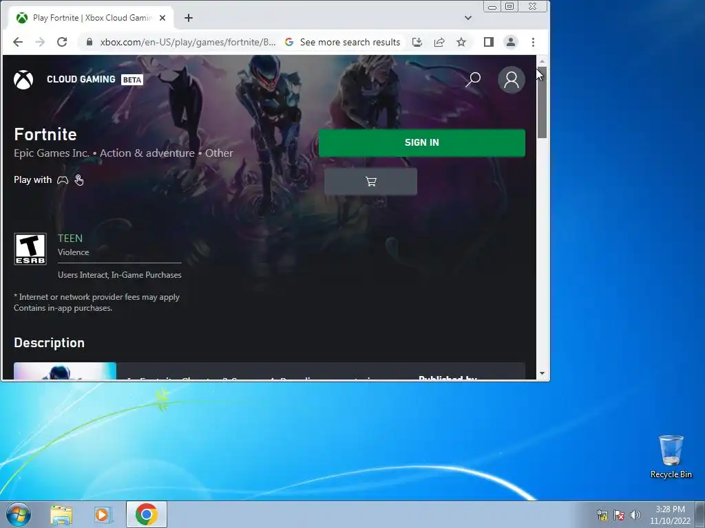The height and width of the screenshot is (528, 705).
Task: Click the CLOUD GAMING header label
Action: click(81, 80)
